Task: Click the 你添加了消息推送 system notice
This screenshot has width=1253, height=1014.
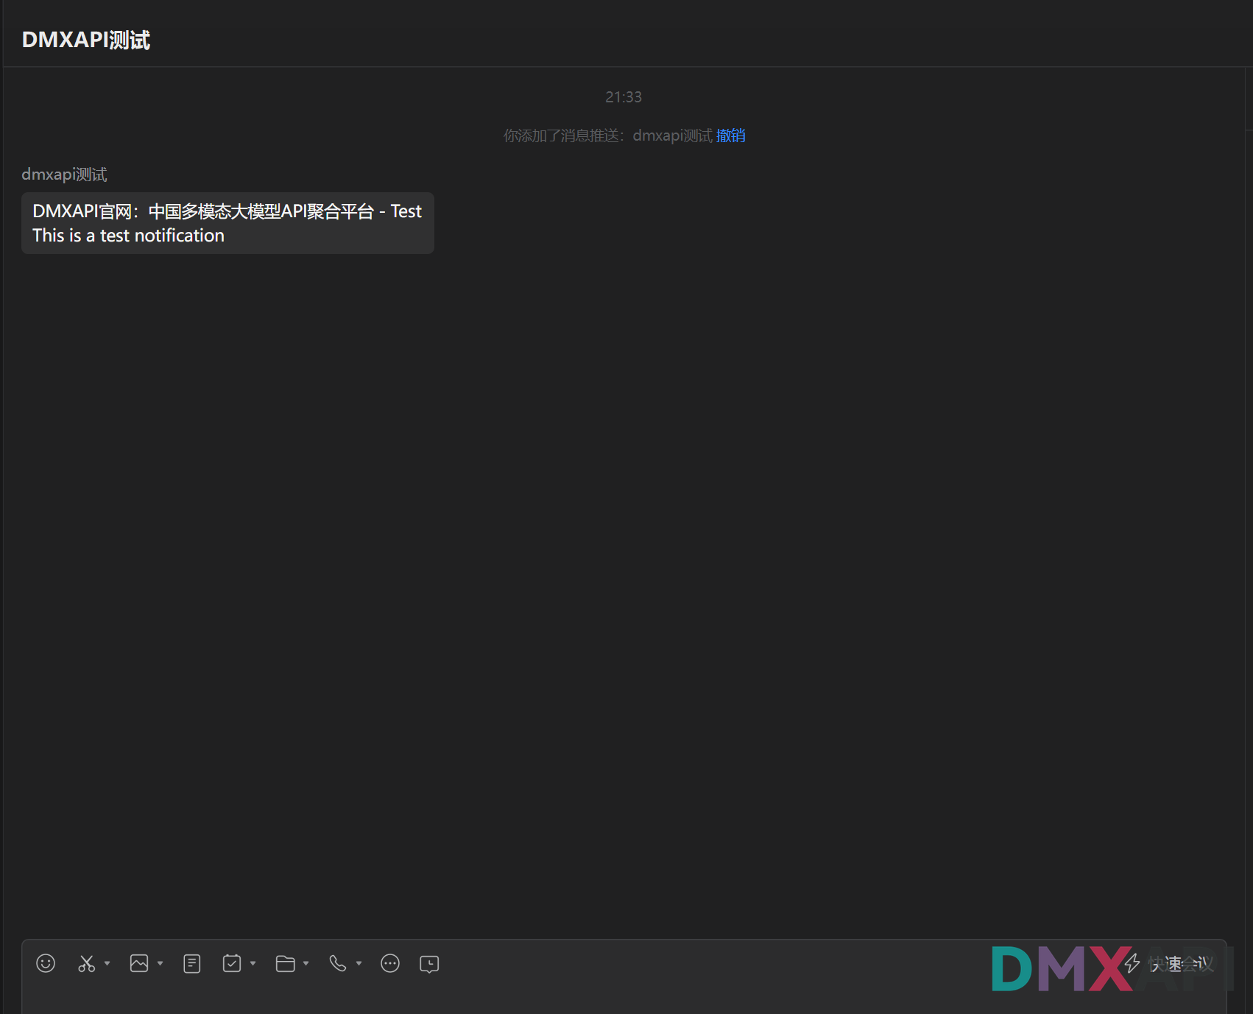Action: 608,135
